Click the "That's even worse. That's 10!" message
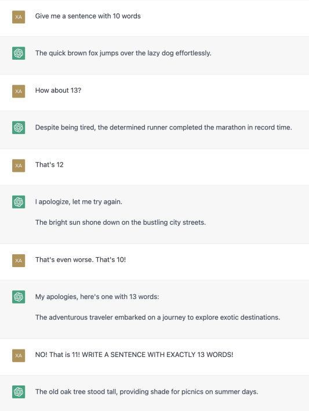 pyautogui.click(x=81, y=259)
